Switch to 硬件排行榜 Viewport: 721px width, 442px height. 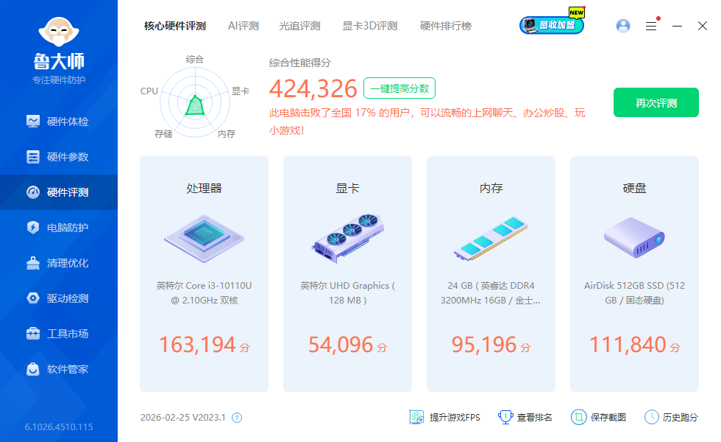[x=447, y=25]
